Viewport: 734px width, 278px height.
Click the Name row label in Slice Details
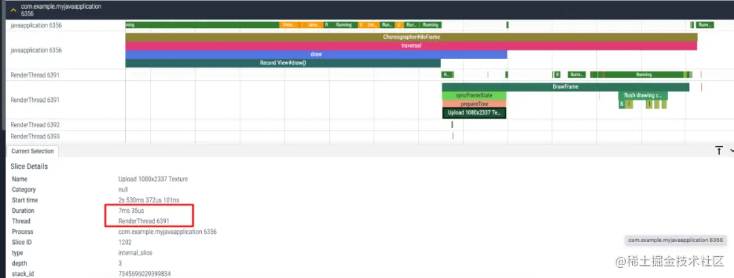click(x=20, y=179)
